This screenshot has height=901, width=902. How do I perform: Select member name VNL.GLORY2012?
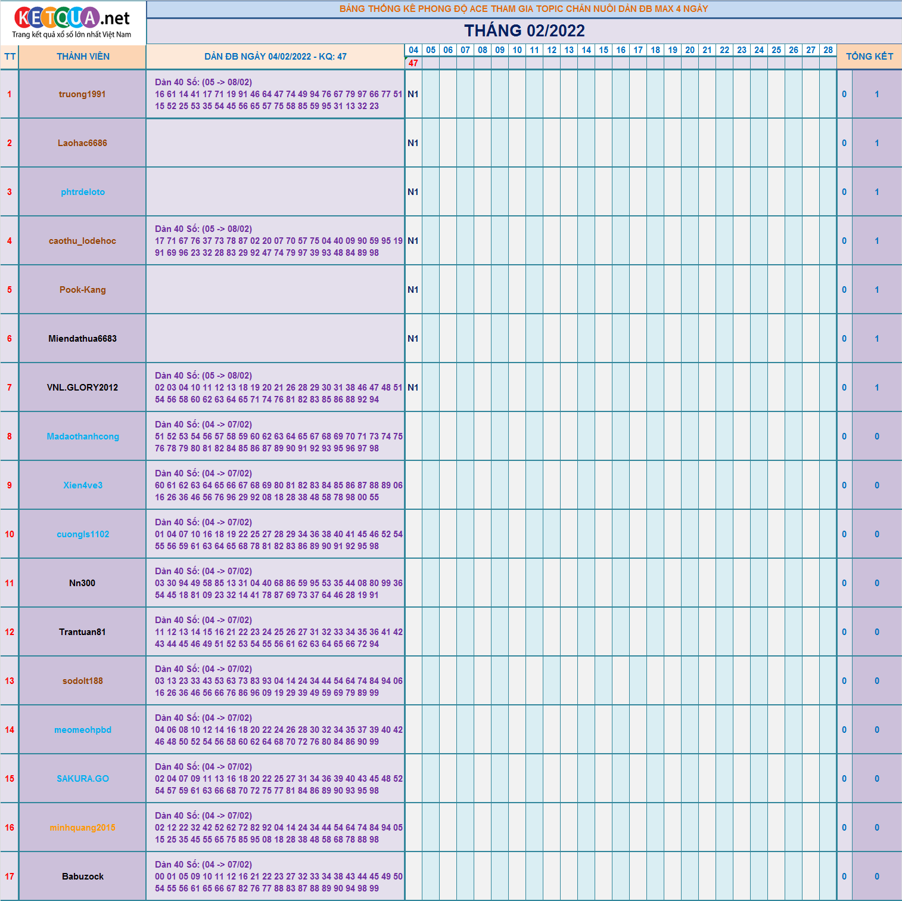[x=82, y=388]
